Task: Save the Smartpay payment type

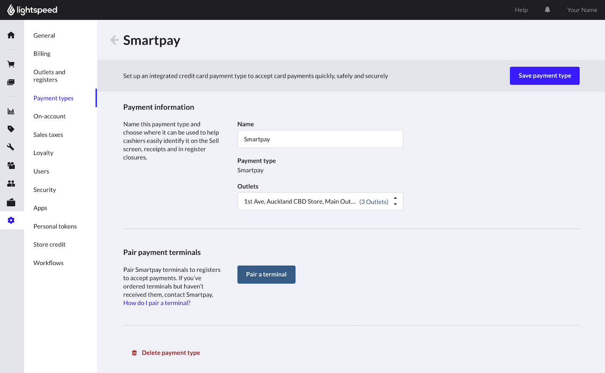Action: (544, 76)
